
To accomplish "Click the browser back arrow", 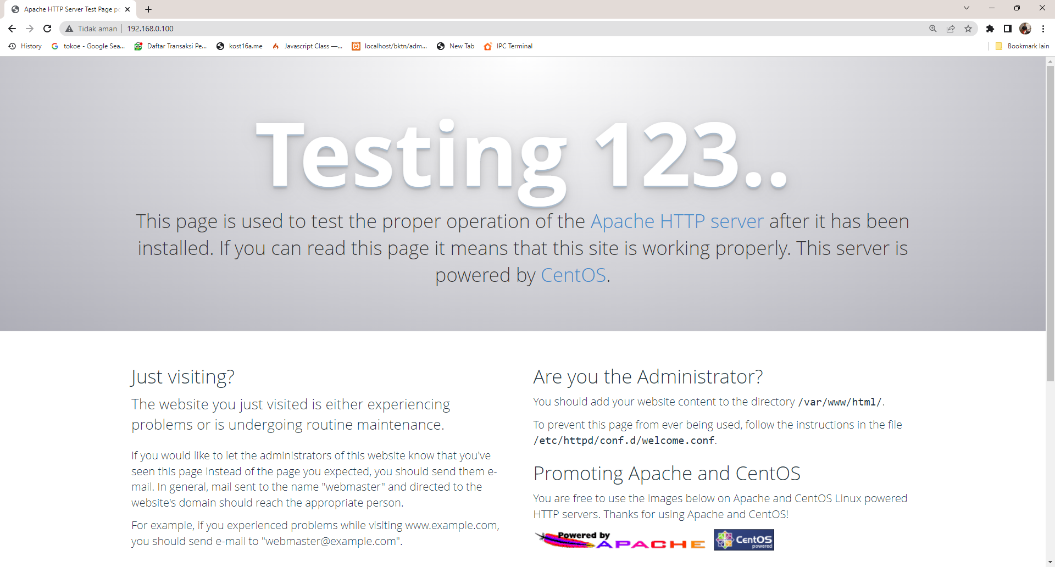I will (12, 29).
